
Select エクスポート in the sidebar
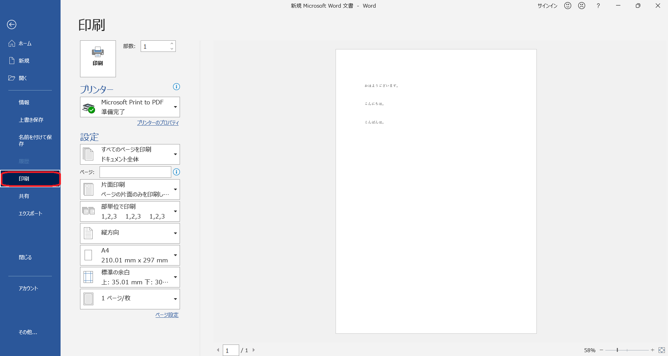[x=30, y=213]
